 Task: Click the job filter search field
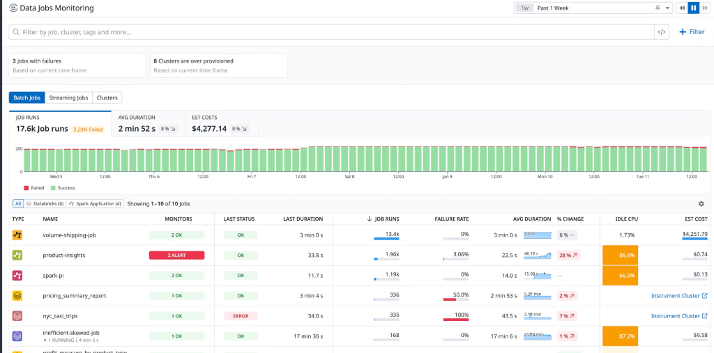coord(331,32)
